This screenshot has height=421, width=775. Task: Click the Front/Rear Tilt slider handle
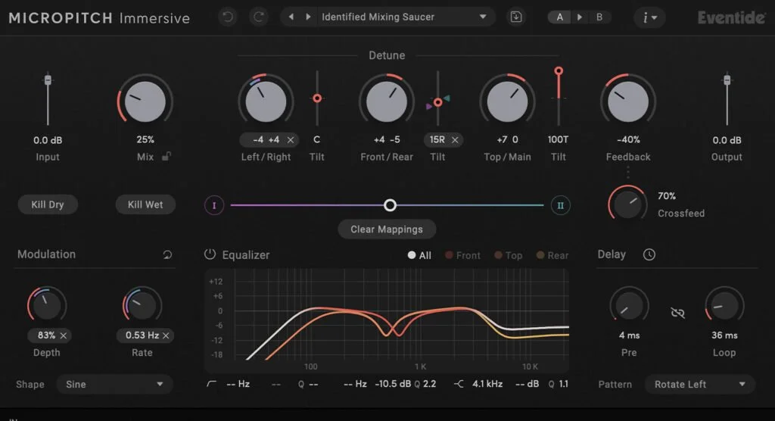click(438, 102)
